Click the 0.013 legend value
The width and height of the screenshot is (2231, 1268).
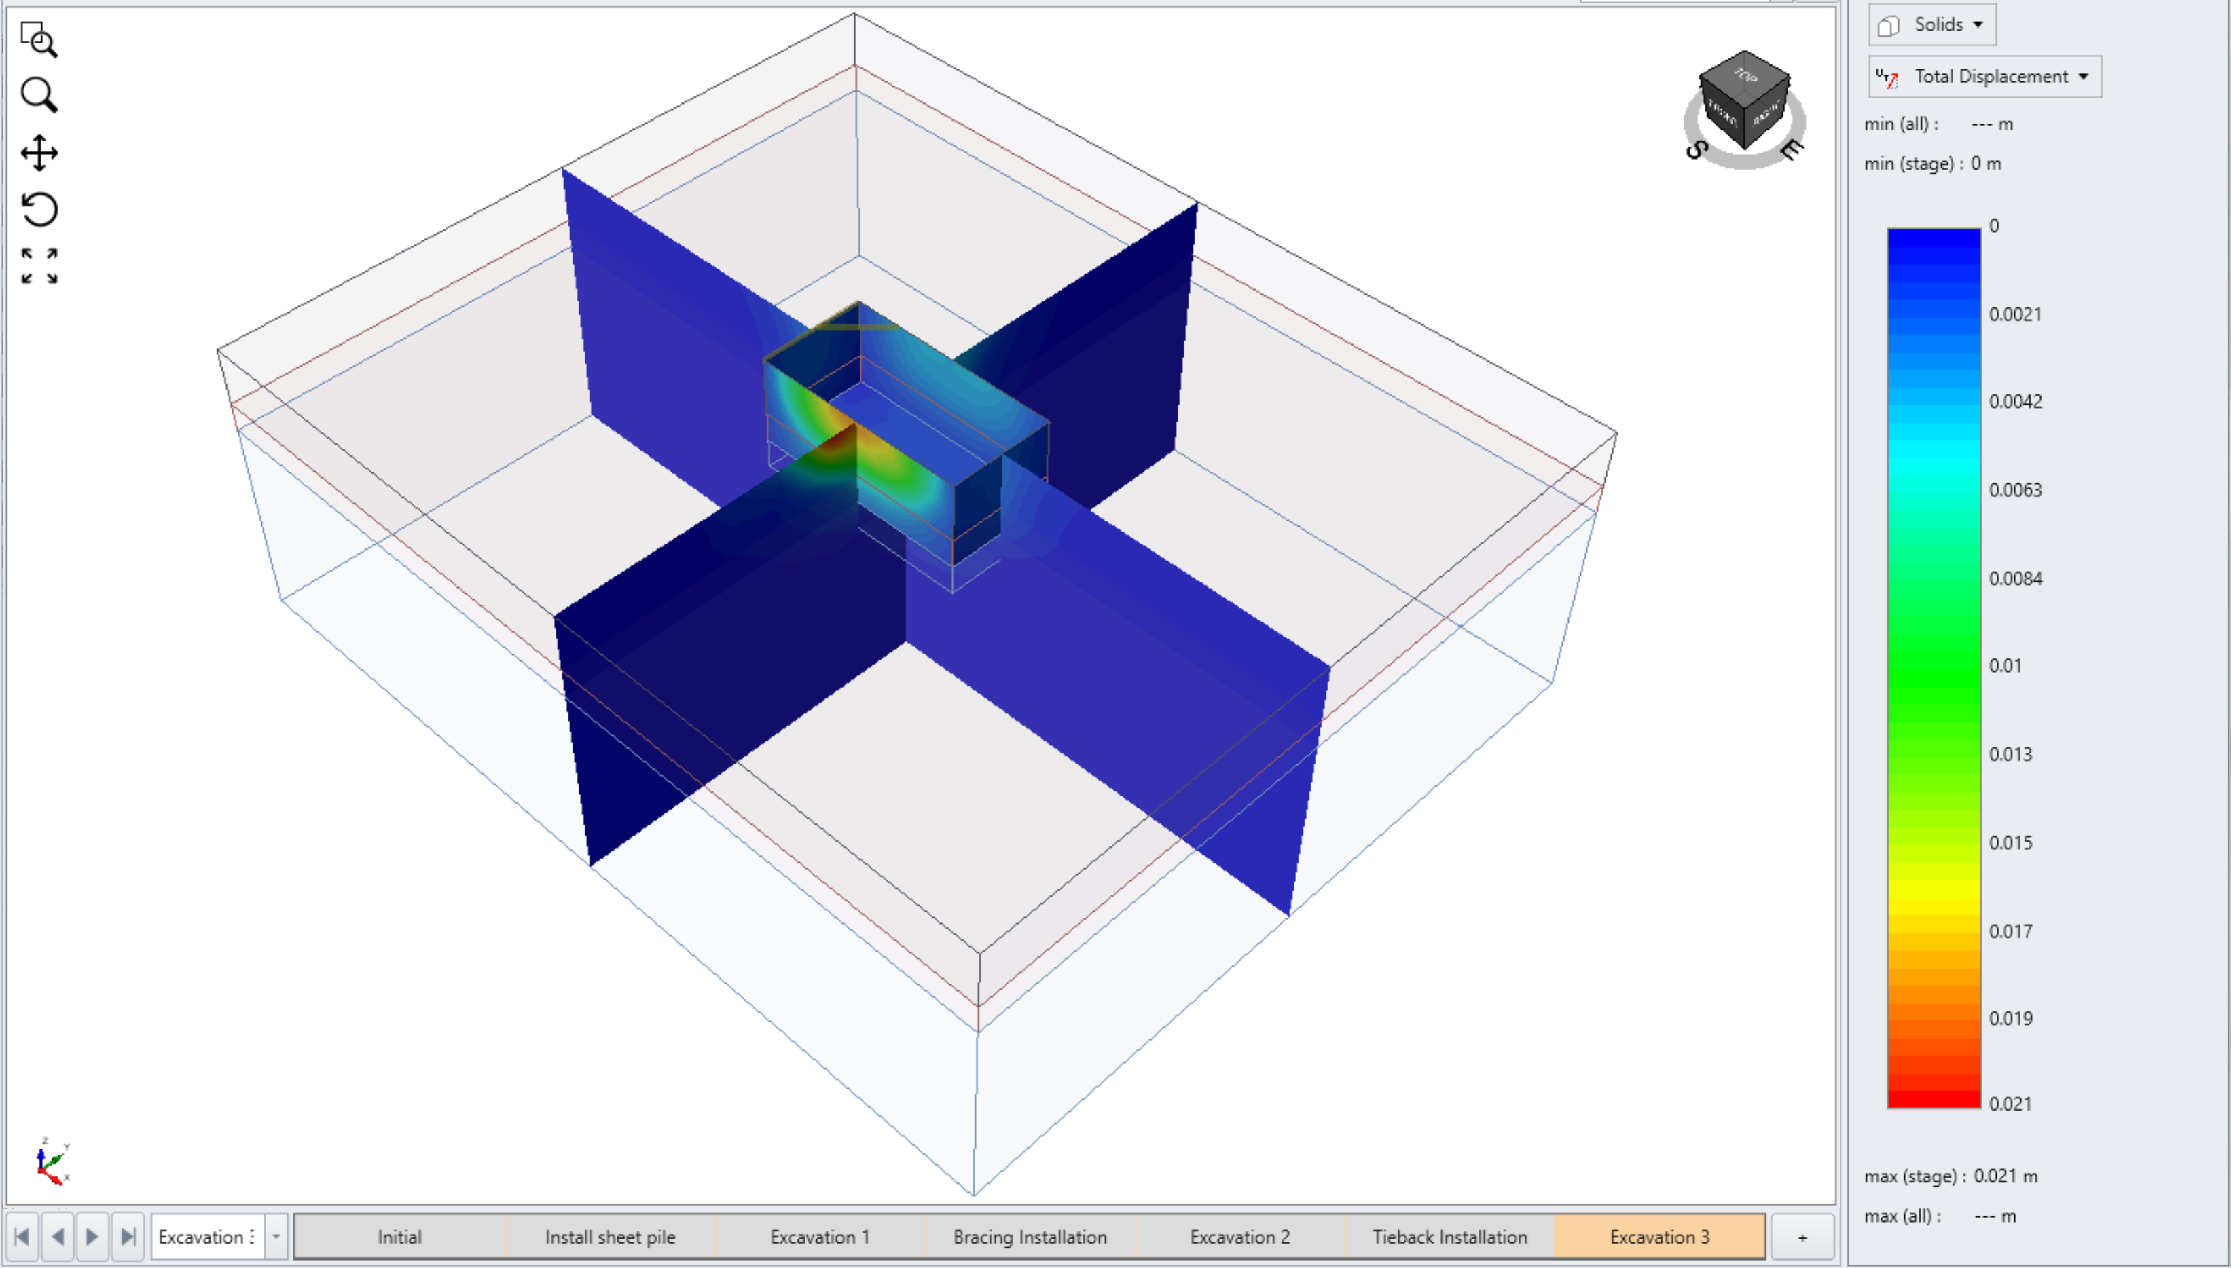2010,754
